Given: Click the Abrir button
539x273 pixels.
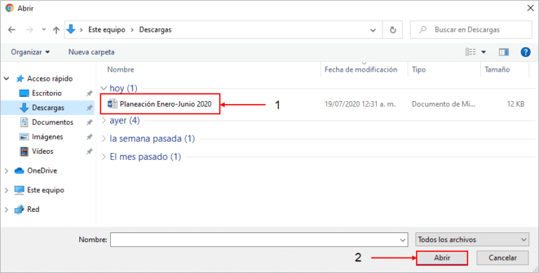Looking at the screenshot, I should click(441, 258).
